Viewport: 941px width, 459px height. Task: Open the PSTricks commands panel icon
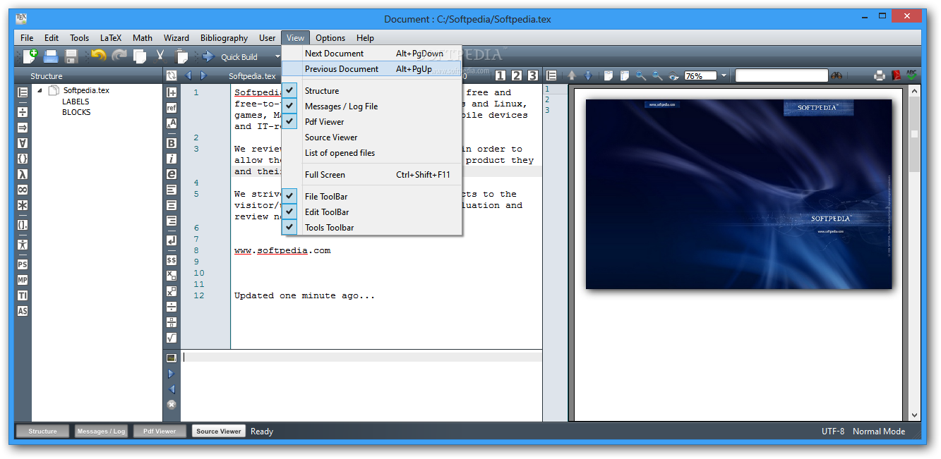coord(23,264)
